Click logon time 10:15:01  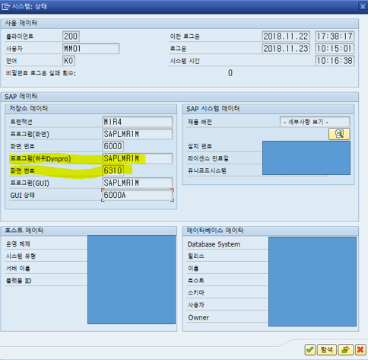click(x=335, y=49)
